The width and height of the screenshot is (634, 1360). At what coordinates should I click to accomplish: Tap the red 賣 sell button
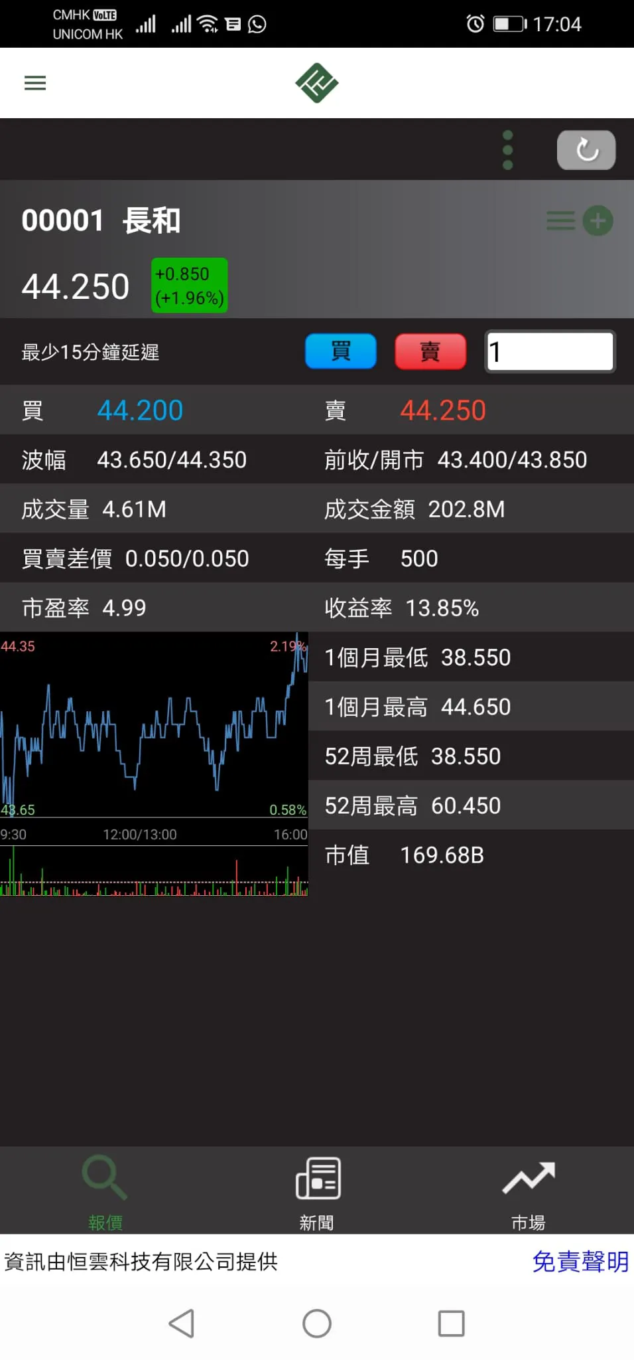point(430,351)
